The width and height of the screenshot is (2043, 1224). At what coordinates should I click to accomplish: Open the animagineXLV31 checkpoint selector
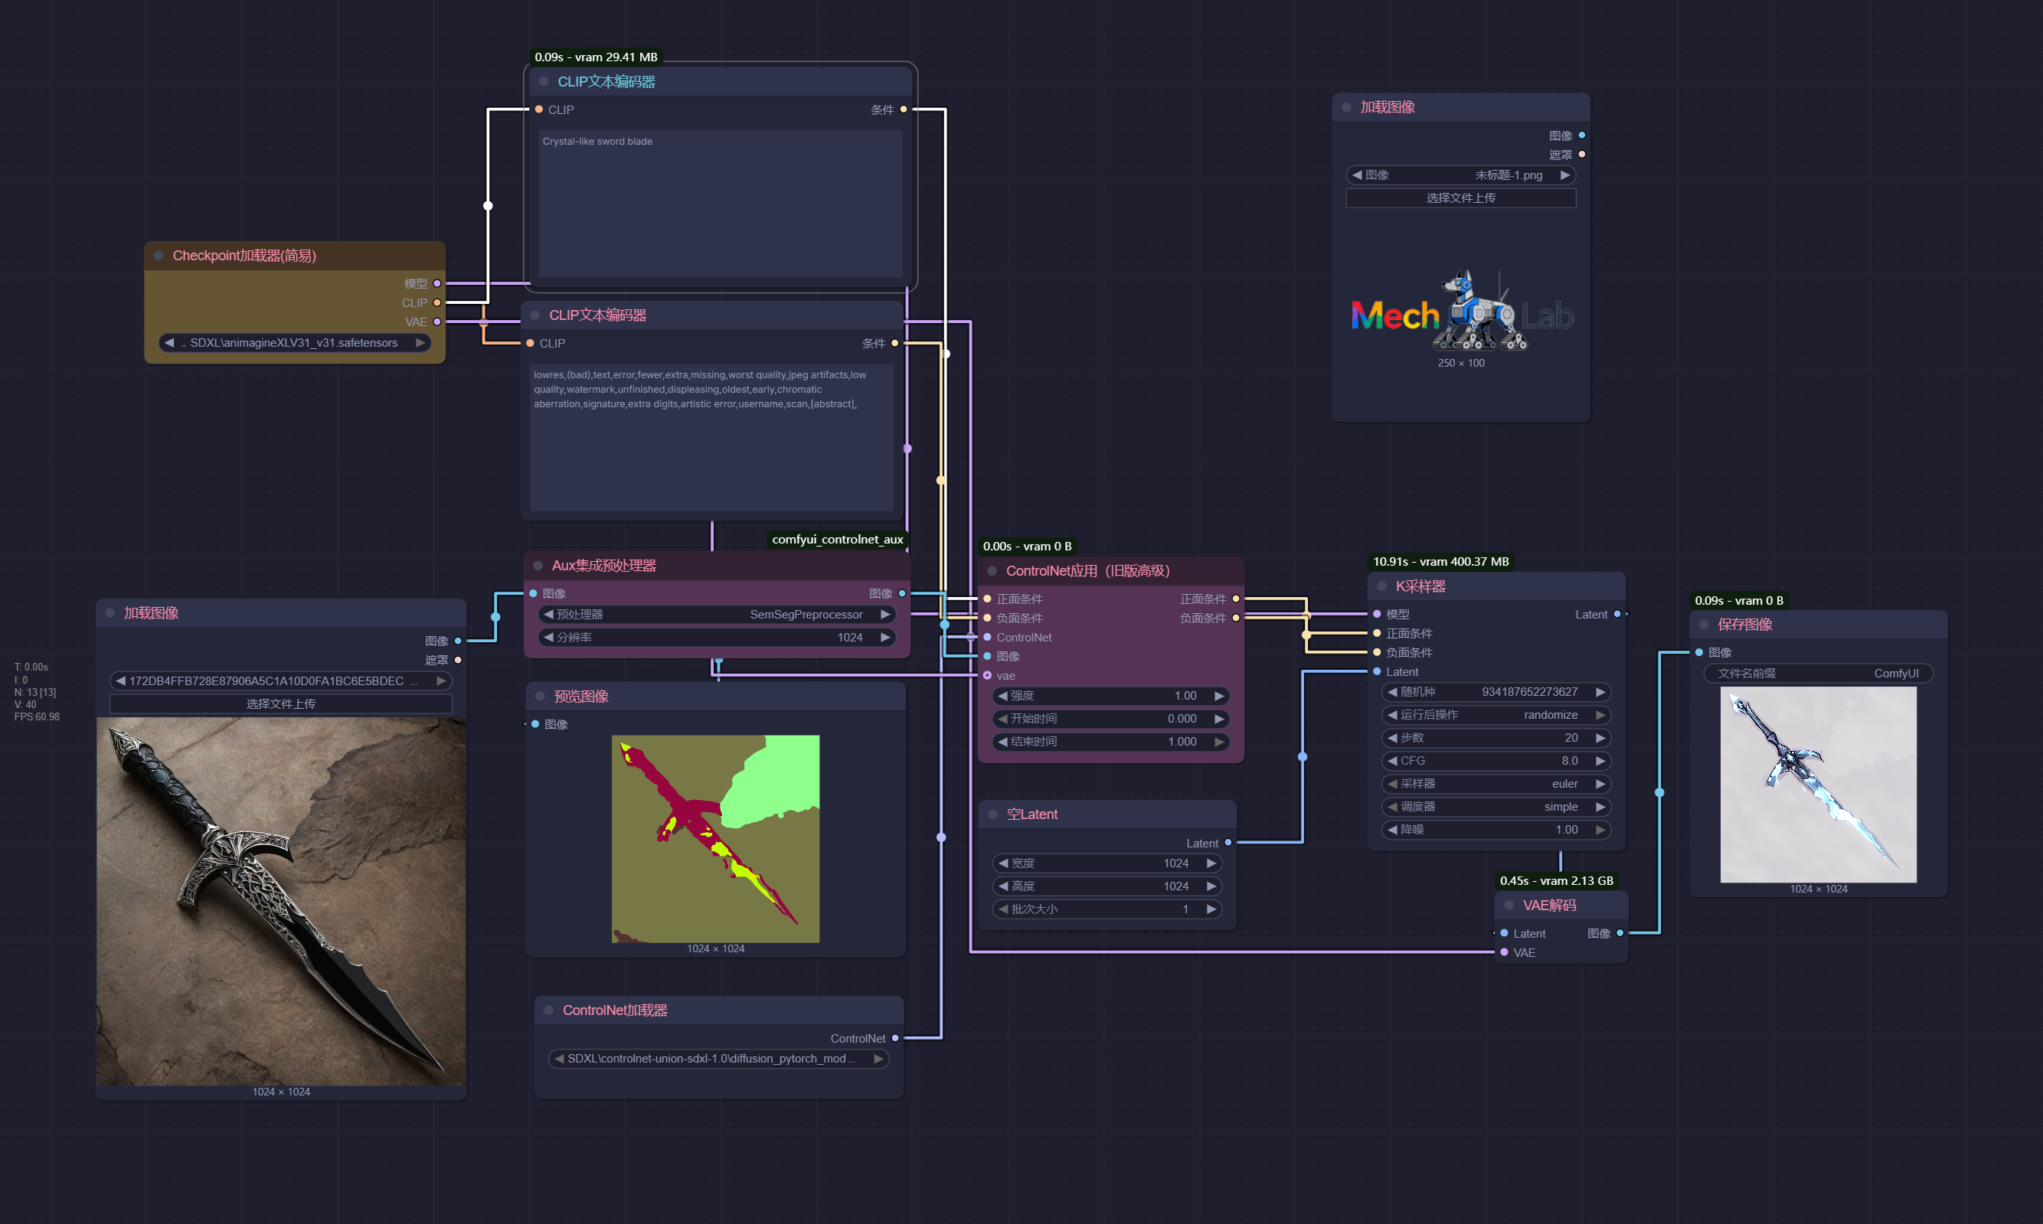coord(294,343)
